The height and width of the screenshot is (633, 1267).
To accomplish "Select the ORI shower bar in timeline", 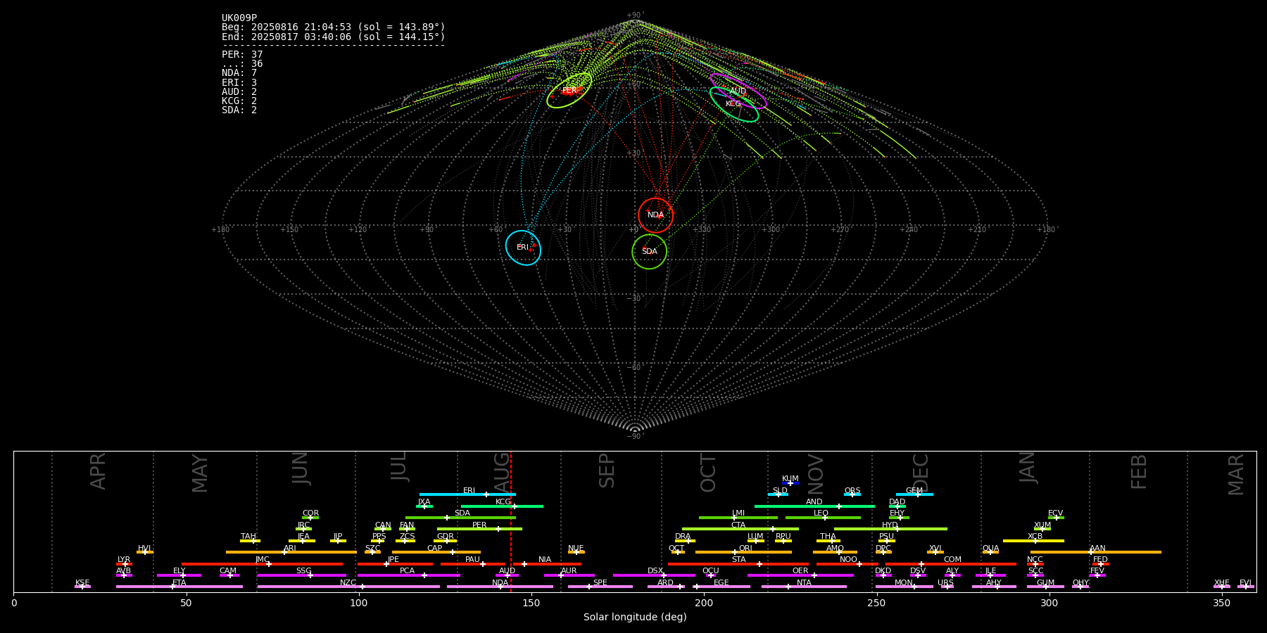I will tap(743, 552).
